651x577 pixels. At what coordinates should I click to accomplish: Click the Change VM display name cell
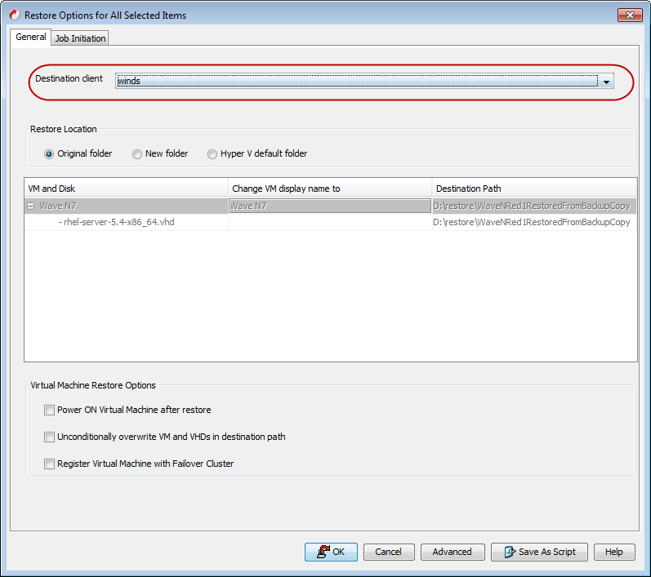pos(329,206)
